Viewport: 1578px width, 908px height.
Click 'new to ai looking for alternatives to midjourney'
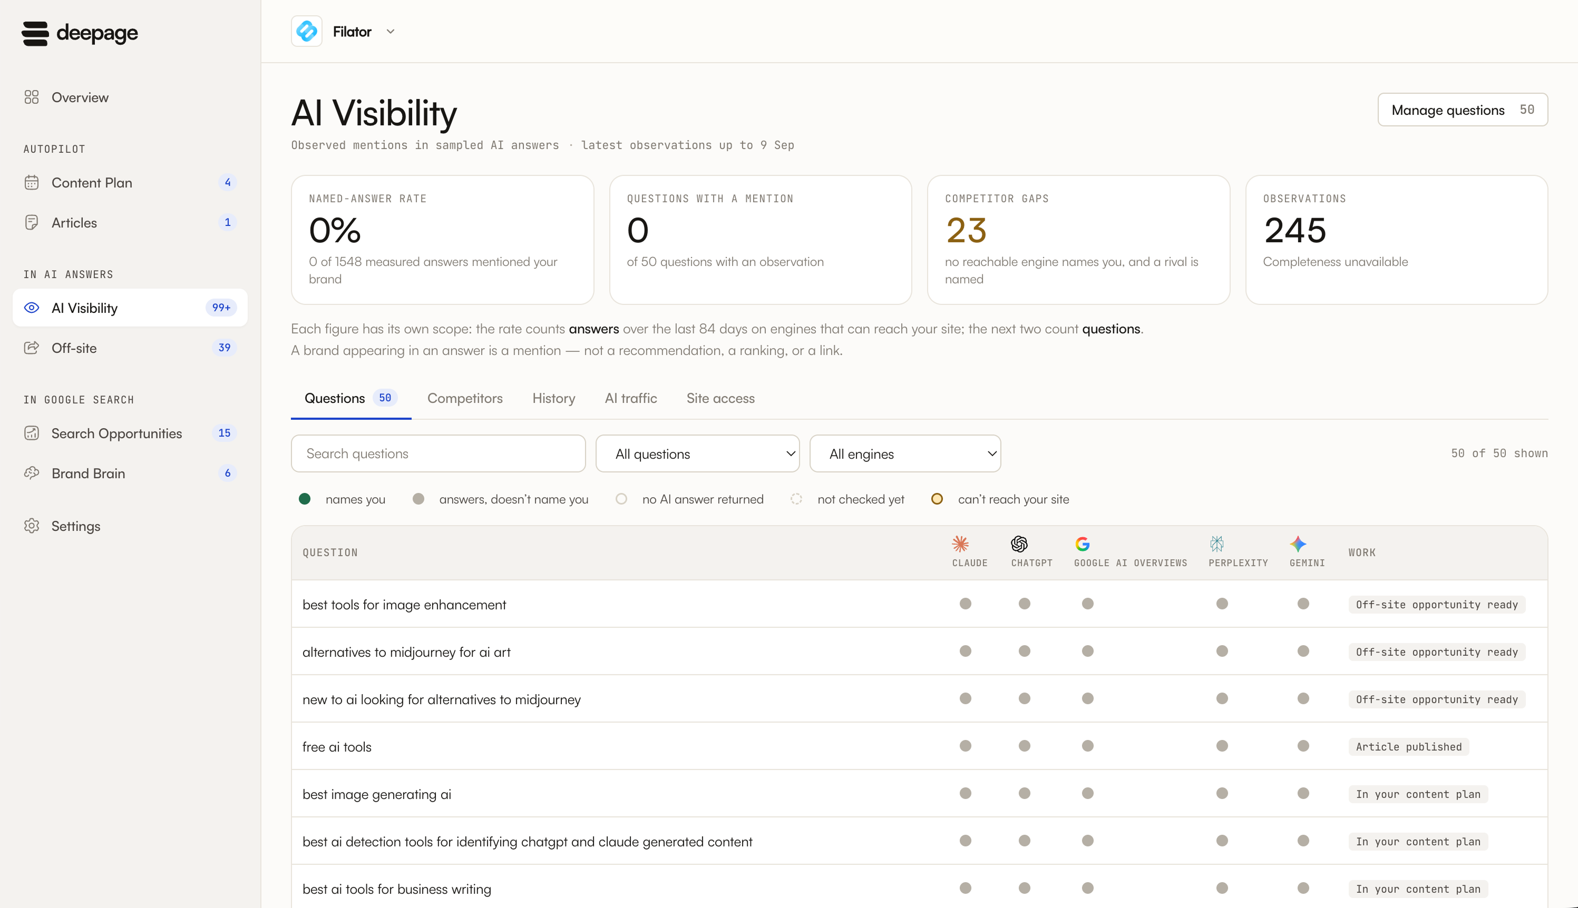pos(441,699)
